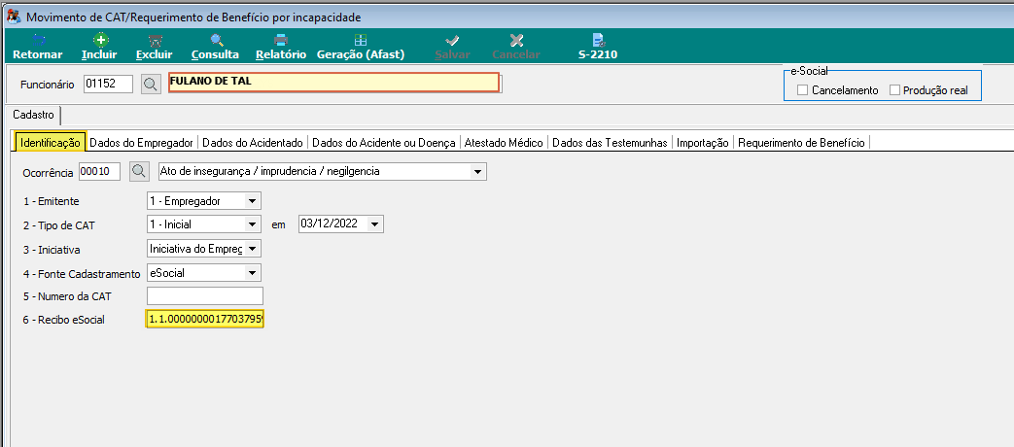Open the Ocorrência description dropdown
This screenshot has width=1014, height=447.
pos(478,172)
